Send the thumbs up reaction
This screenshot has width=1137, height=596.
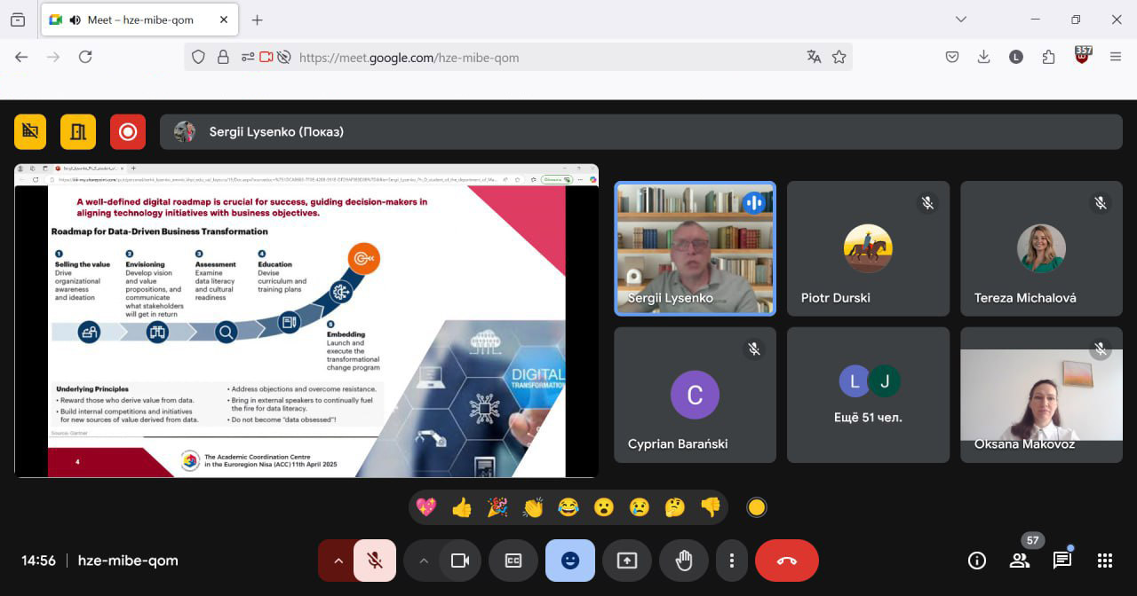[x=462, y=507]
